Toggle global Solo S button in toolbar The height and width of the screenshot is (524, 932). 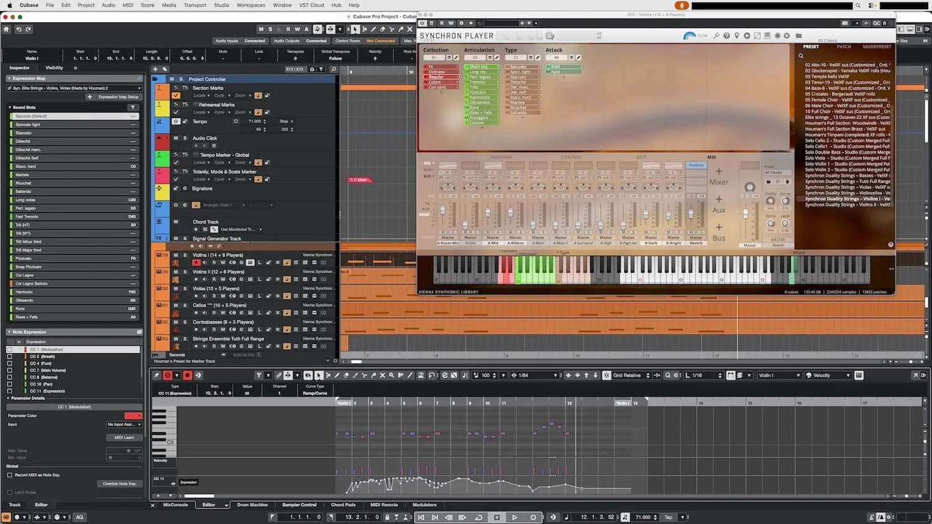(x=270, y=29)
